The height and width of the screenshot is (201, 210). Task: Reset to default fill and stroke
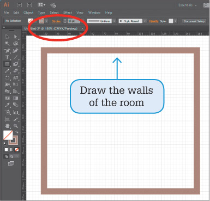click(x=5, y=144)
